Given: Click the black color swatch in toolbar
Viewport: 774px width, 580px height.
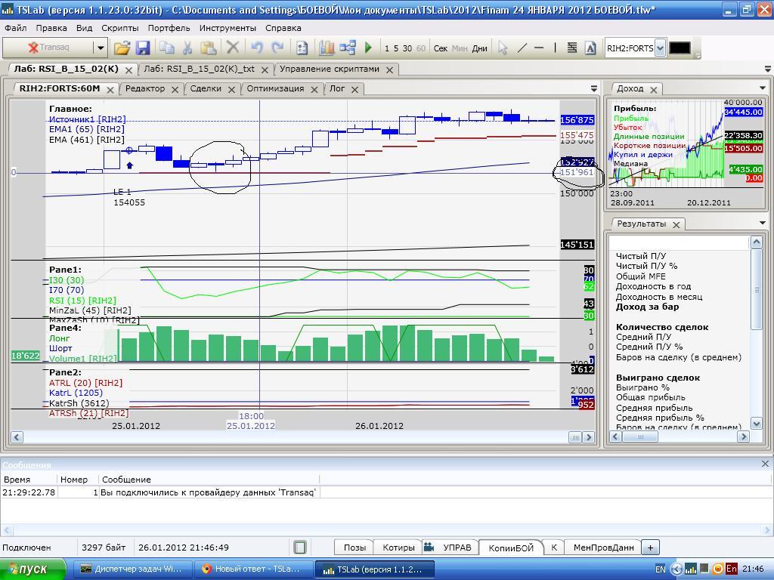Looking at the screenshot, I should (x=680, y=48).
